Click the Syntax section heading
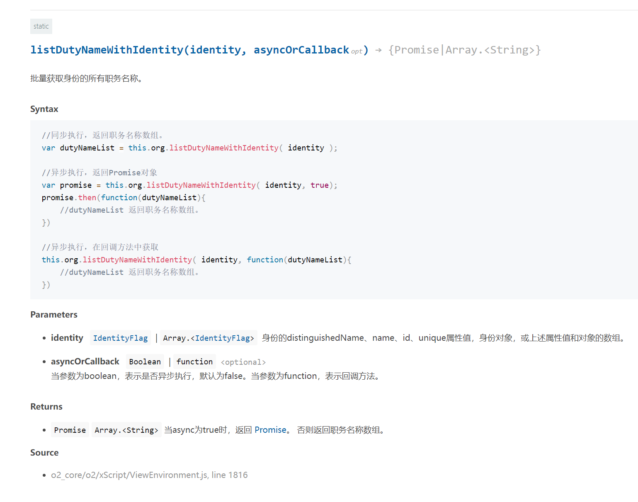The width and height of the screenshot is (638, 502). pos(44,109)
